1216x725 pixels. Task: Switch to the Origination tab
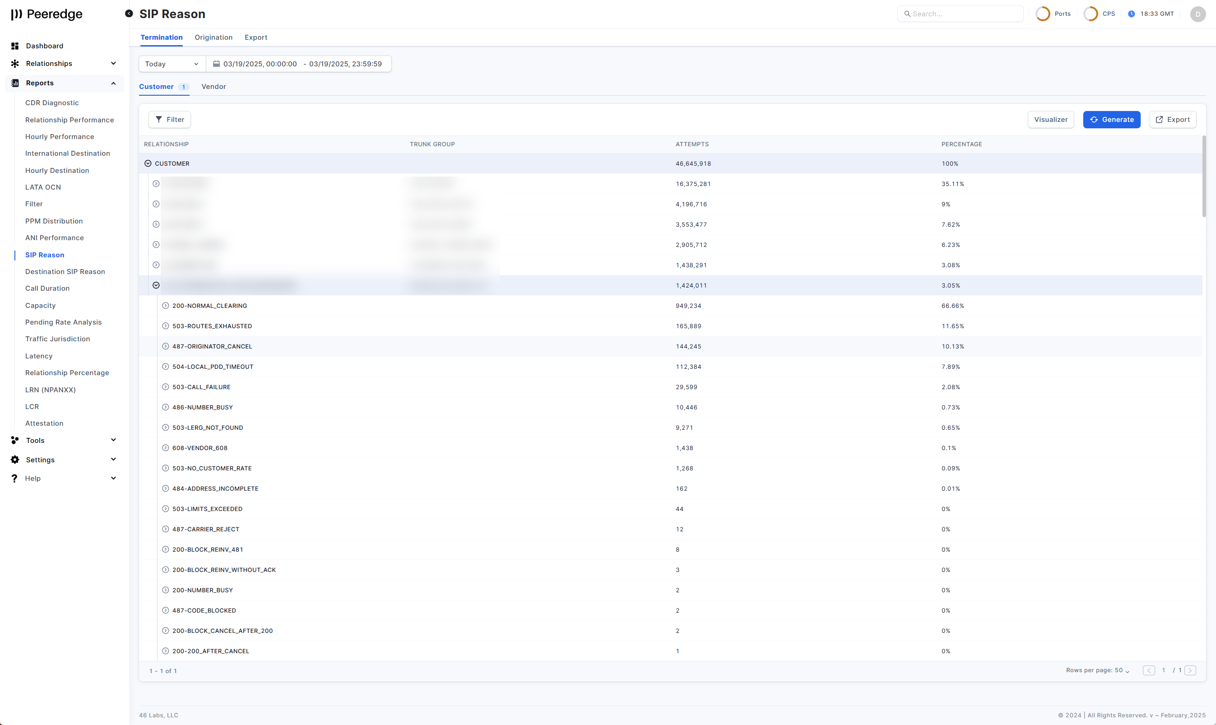[x=213, y=37]
